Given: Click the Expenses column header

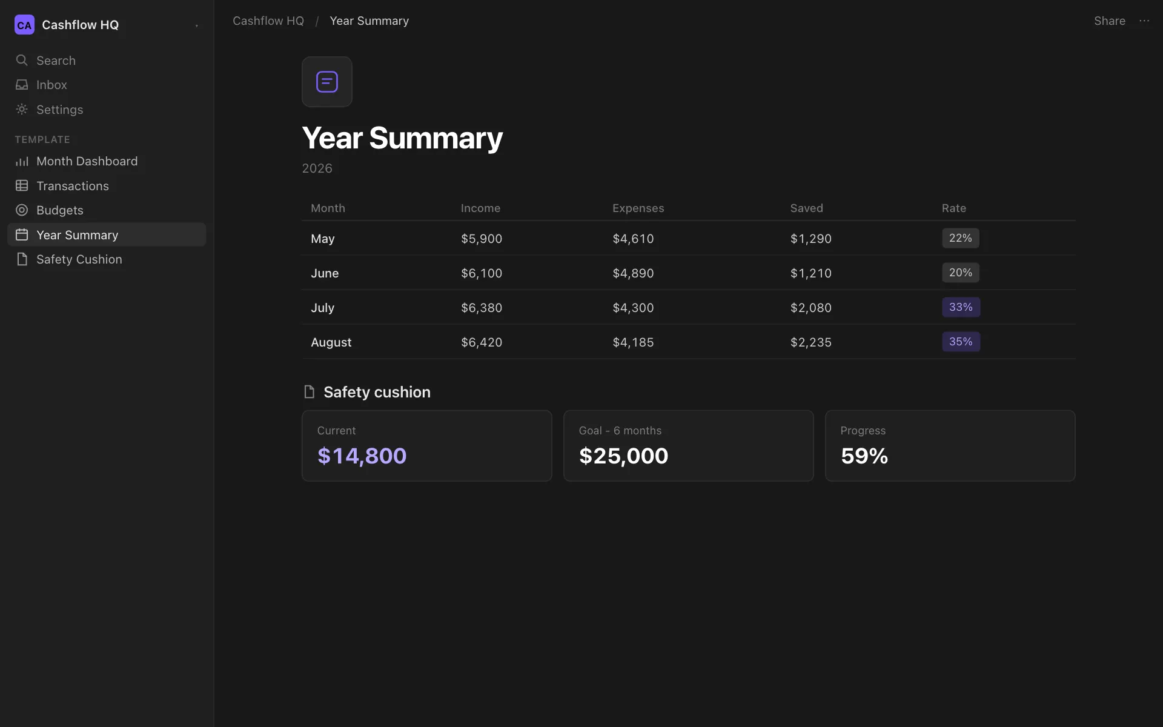Looking at the screenshot, I should coord(638,208).
